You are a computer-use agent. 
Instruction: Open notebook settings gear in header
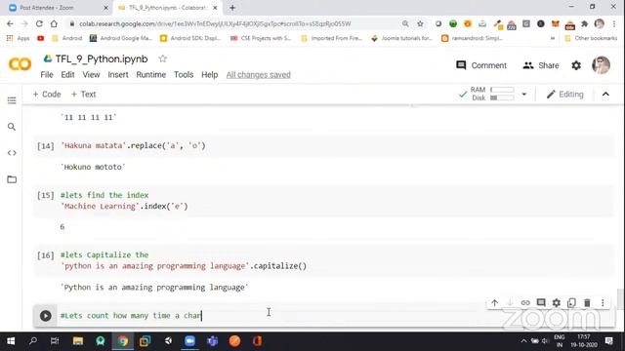(576, 65)
